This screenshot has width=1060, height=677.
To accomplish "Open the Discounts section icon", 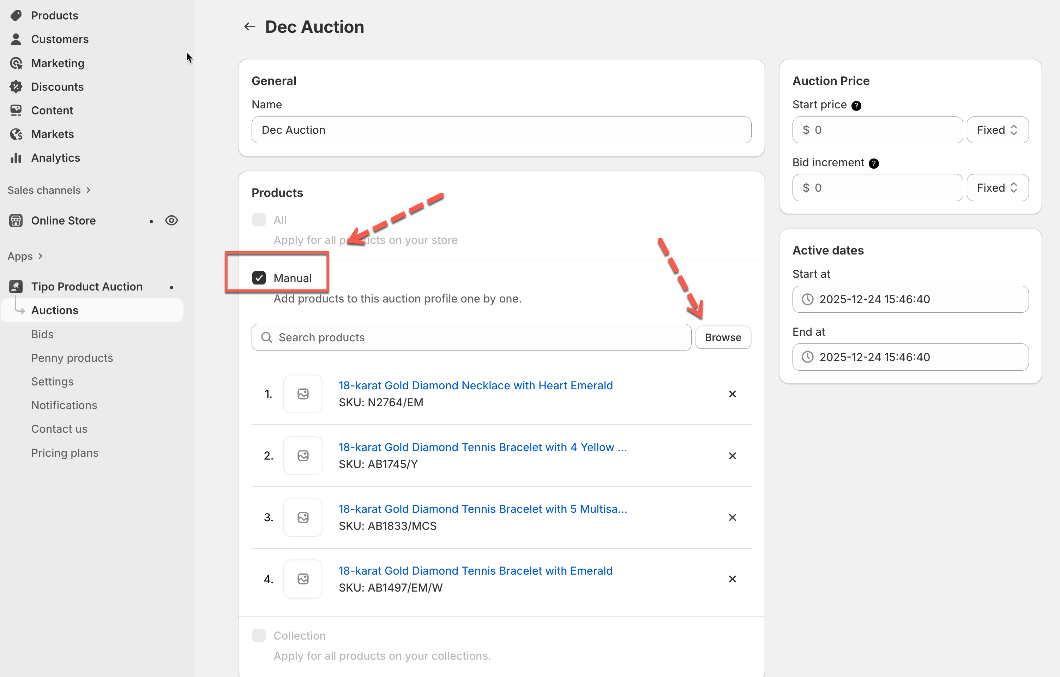I will 16,87.
